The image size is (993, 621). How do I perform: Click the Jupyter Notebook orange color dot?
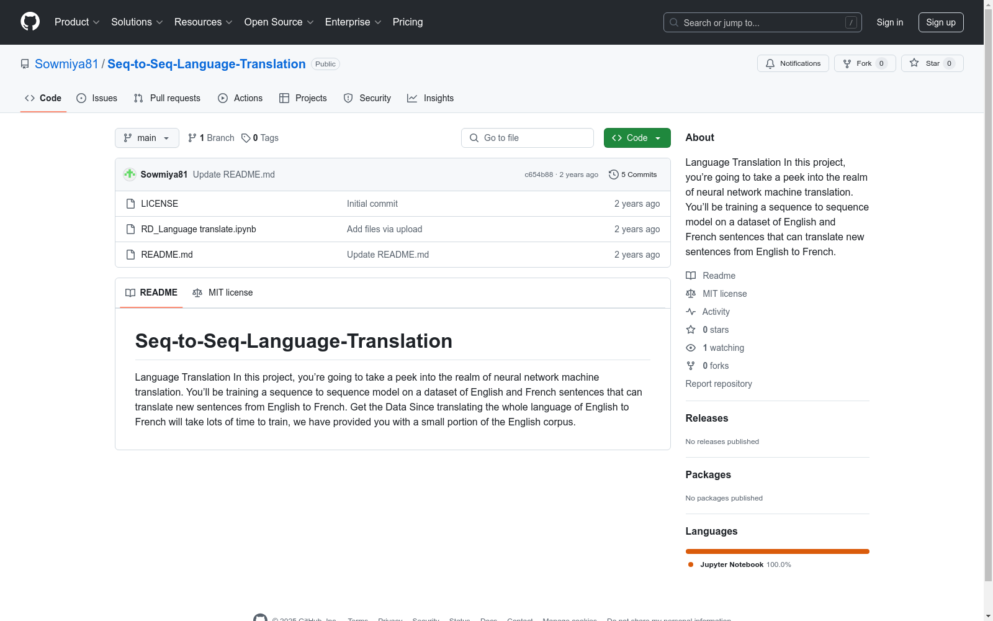[x=691, y=564]
